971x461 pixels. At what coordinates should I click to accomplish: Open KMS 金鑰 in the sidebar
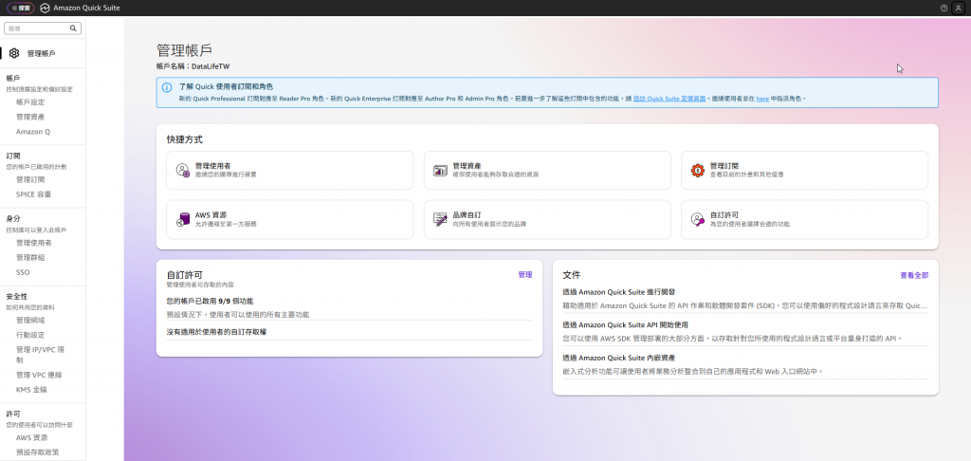click(x=31, y=390)
